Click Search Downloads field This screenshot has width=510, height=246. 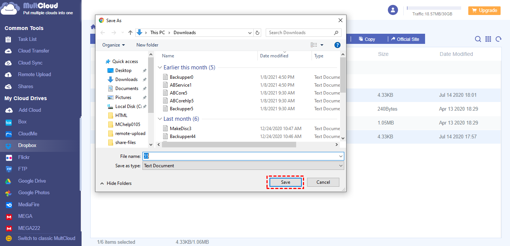tap(304, 33)
